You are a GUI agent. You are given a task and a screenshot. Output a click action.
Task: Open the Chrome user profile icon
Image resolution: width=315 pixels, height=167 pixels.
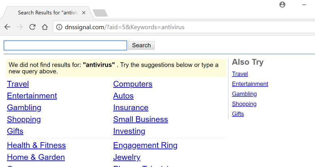282,4
